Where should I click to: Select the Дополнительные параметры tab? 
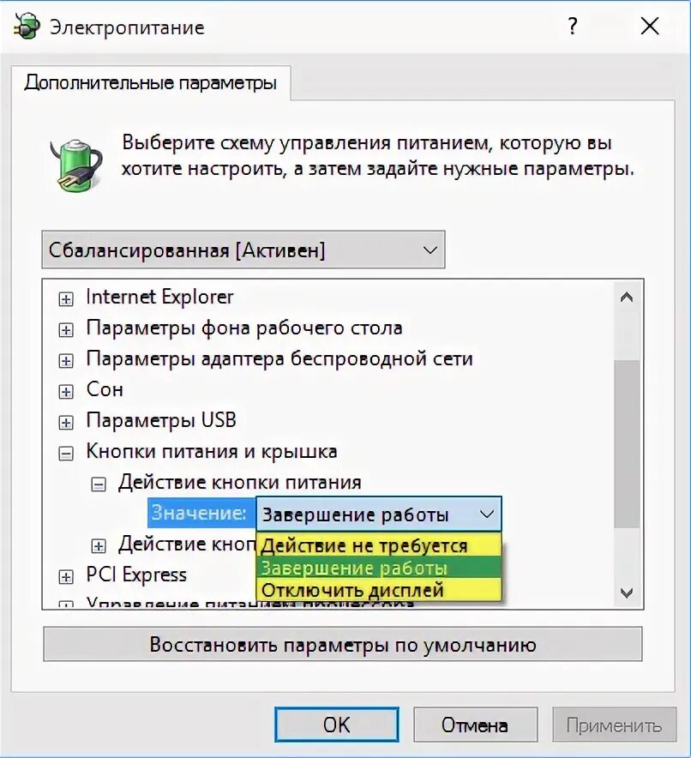tap(151, 82)
